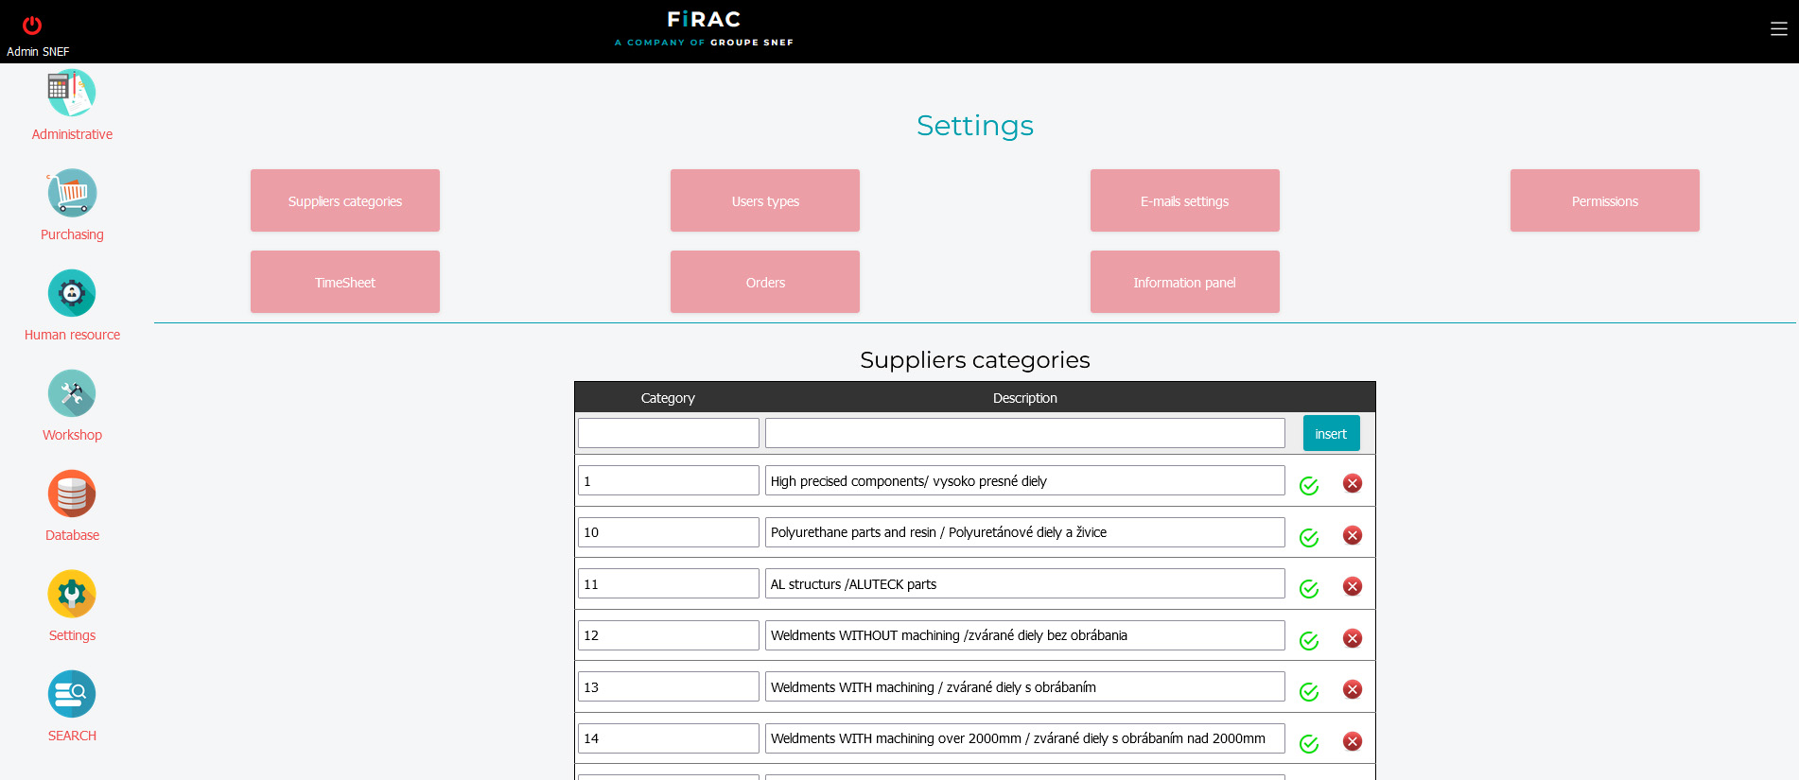Open E-mails settings section

click(1184, 200)
